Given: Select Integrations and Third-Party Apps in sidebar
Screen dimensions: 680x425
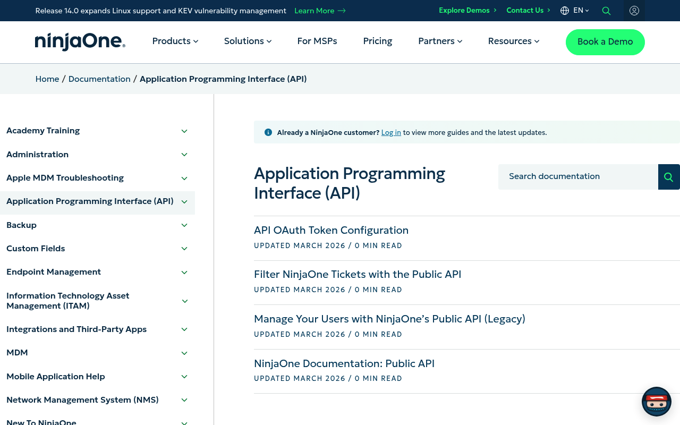Looking at the screenshot, I should [x=76, y=329].
